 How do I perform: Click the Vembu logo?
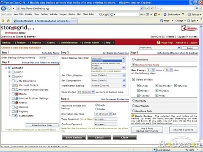click(x=189, y=28)
